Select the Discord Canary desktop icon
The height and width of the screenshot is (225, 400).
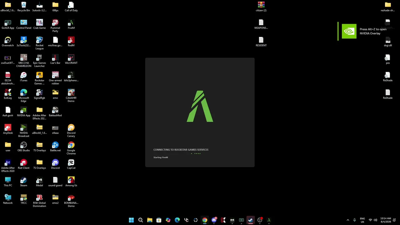pyautogui.click(x=71, y=131)
